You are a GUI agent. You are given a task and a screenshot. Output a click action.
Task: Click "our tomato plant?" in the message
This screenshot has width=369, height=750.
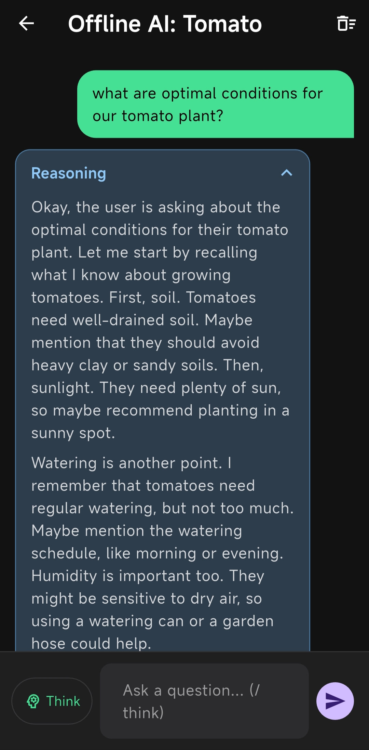[x=158, y=116]
